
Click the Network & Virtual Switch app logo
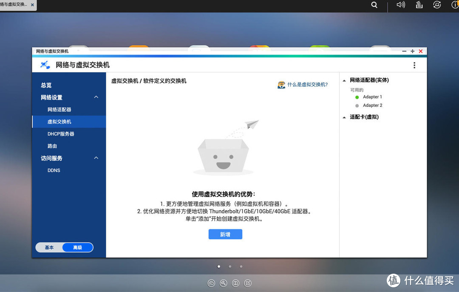[45, 65]
